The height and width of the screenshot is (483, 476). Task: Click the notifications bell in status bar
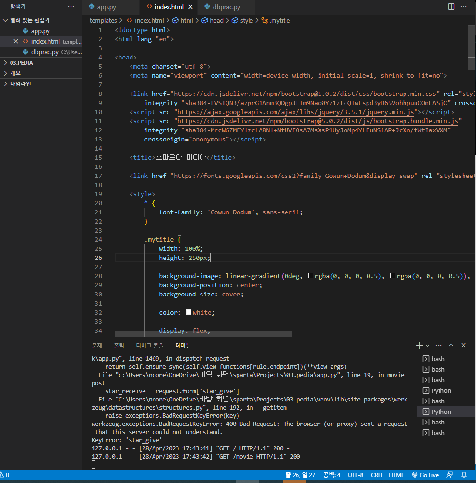pos(464,475)
